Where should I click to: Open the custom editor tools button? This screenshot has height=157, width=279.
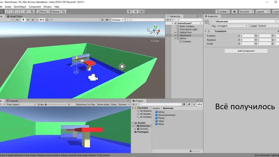pyautogui.click(x=32, y=12)
